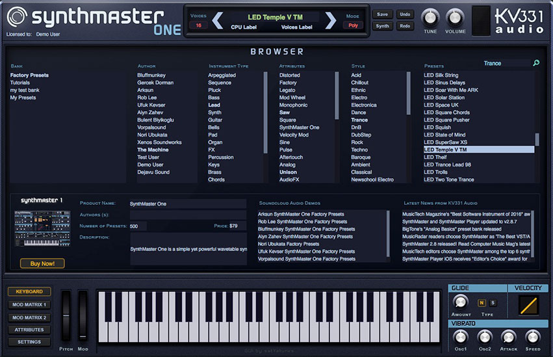Select the LED Trance Lead 98 preset
Viewport: 553px width, 357px height.
448,165
